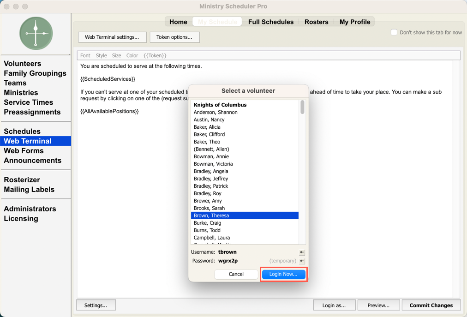Select Knights of Columbus group header
The image size is (467, 317).
[245, 105]
